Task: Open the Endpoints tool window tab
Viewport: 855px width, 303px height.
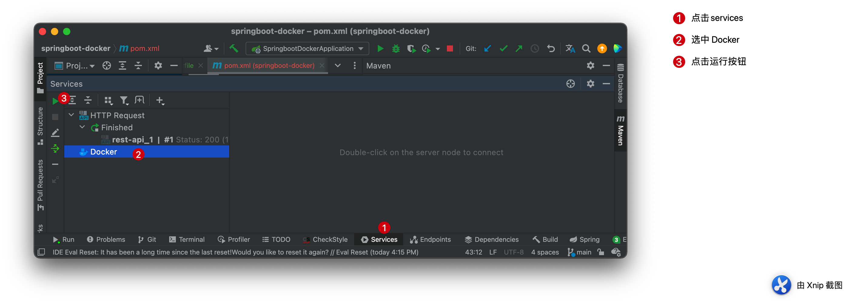Action: click(430, 239)
